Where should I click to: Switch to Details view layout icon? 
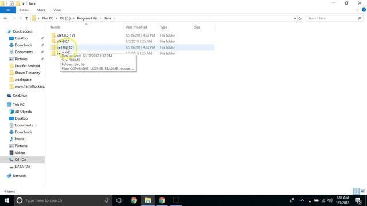click(x=356, y=191)
